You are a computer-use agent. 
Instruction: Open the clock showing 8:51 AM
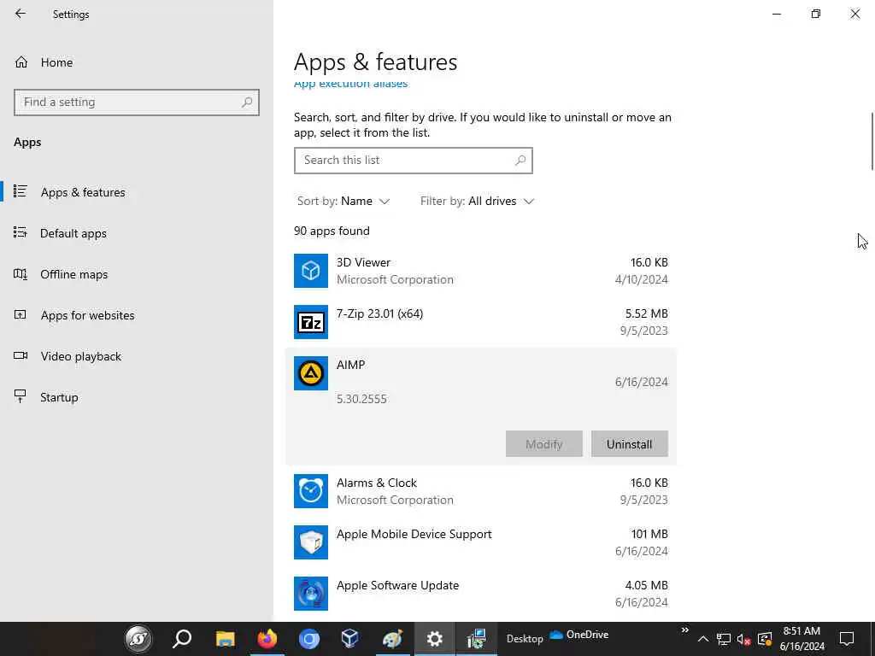[802, 639]
